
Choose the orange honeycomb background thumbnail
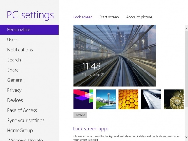pyautogui.click(x=128, y=99)
